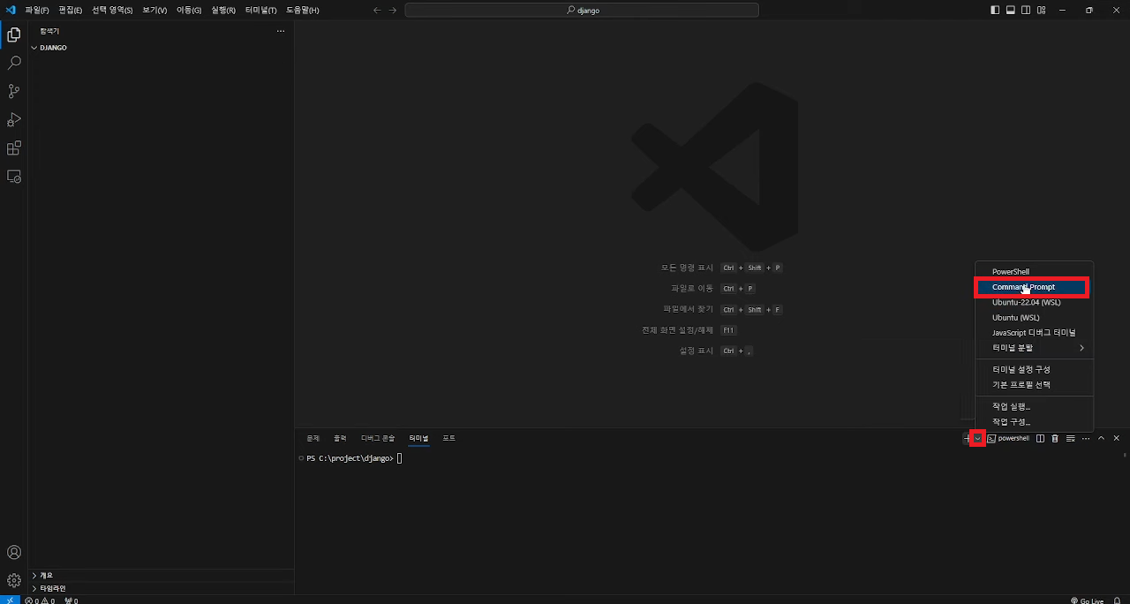This screenshot has width=1130, height=604.
Task: Open the 도움말(H) menu
Action: 303,10
